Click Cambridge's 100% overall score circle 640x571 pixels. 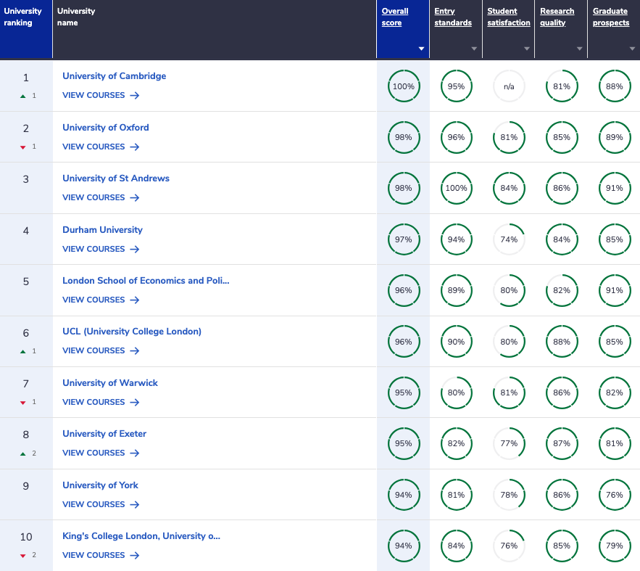coord(404,86)
